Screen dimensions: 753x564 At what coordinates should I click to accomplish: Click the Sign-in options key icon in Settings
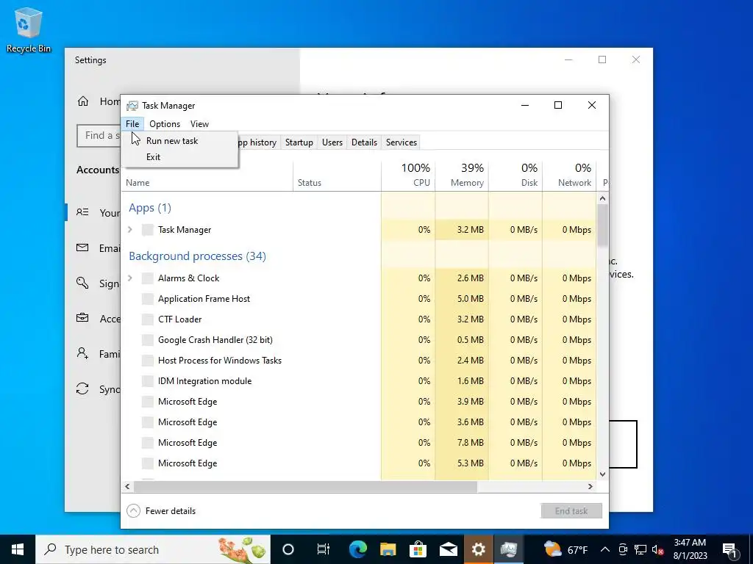82,283
